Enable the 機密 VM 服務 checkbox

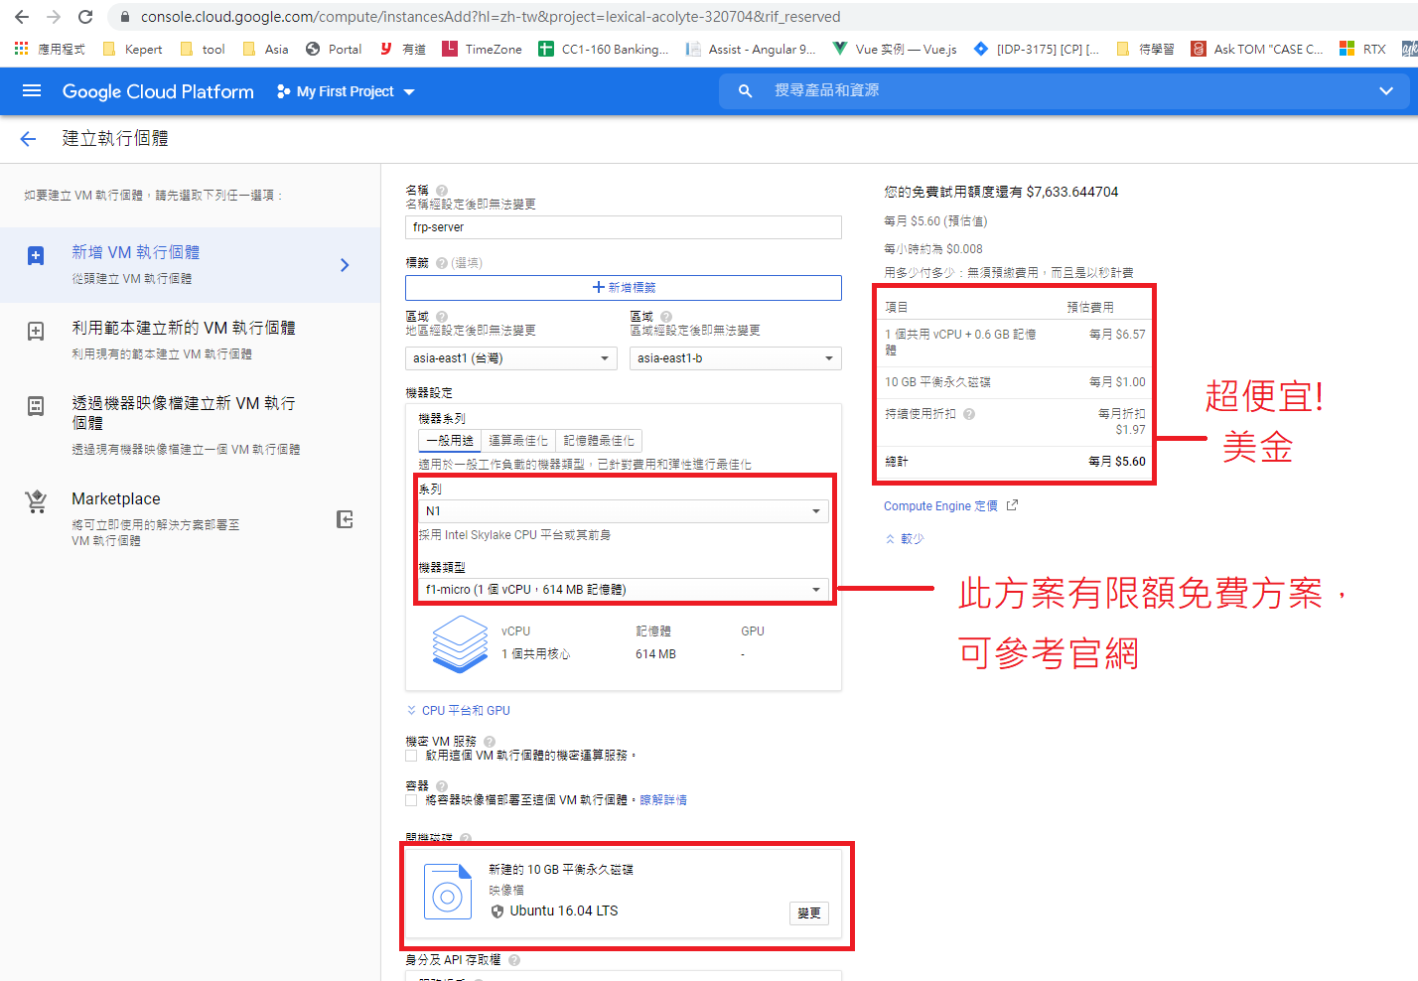pos(411,756)
